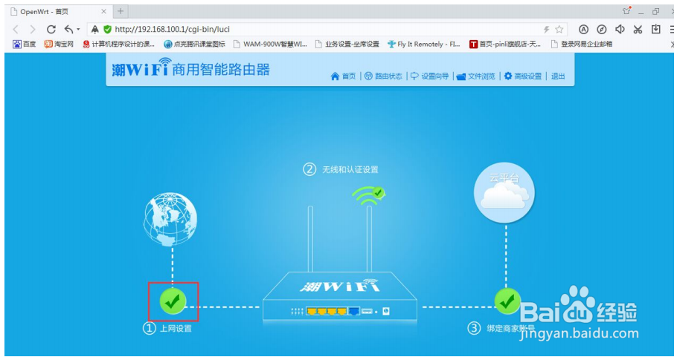
Task: Click the rocket speed-mode icon in address bar
Action: [95, 29]
